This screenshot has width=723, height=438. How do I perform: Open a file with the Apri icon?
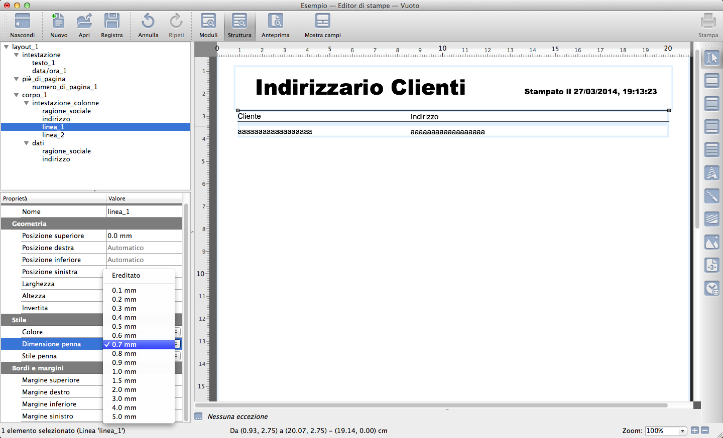[x=84, y=23]
